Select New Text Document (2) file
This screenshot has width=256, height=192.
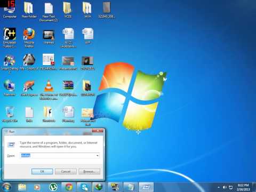[49, 12]
